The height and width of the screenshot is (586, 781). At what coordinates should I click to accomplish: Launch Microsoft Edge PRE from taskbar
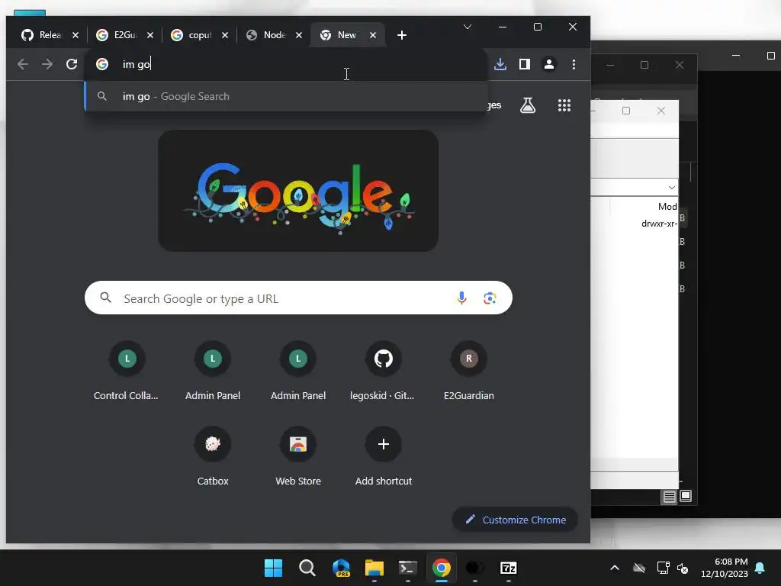pos(341,568)
